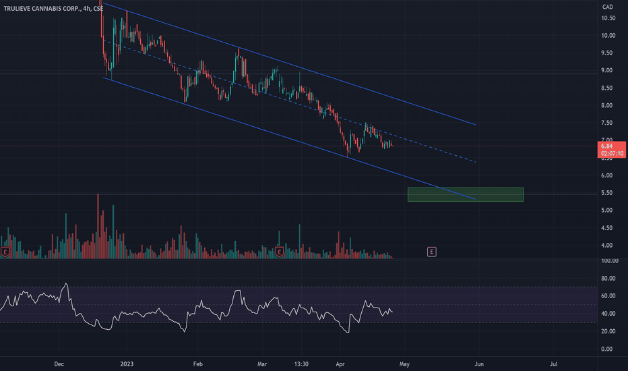Click the May label on time axis
Viewport: 628px width, 371px height.
(x=404, y=364)
